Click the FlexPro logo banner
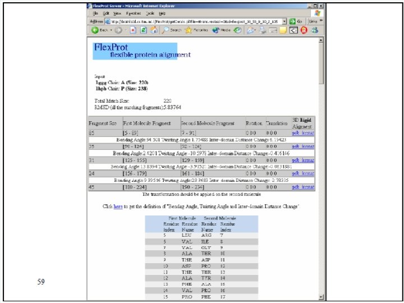This screenshot has height=303, width=404. pos(135,51)
